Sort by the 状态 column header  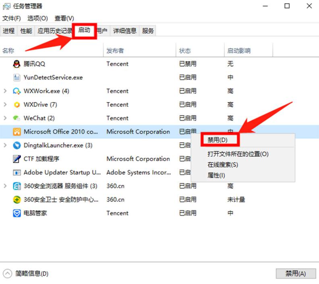tap(185, 50)
